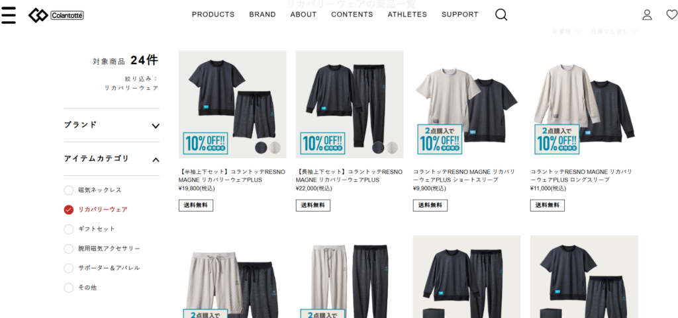Open the user account icon
This screenshot has width=678, height=318.
pos(647,15)
